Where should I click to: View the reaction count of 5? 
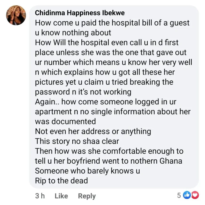point(179,195)
